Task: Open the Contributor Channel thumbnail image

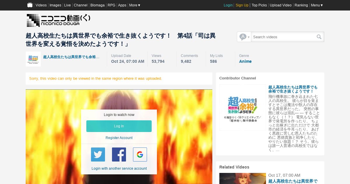Action: [x=243, y=107]
